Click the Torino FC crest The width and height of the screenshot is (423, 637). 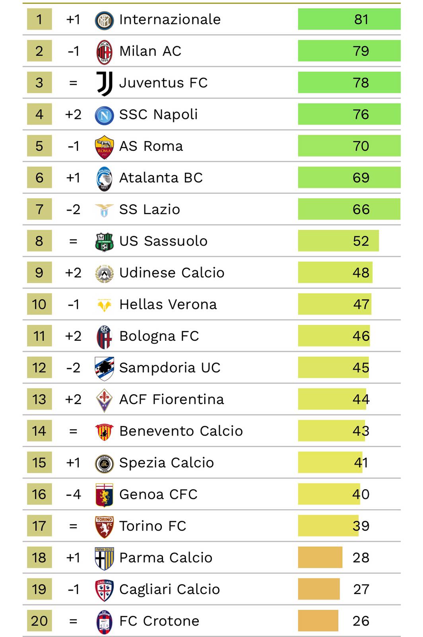coord(105,527)
